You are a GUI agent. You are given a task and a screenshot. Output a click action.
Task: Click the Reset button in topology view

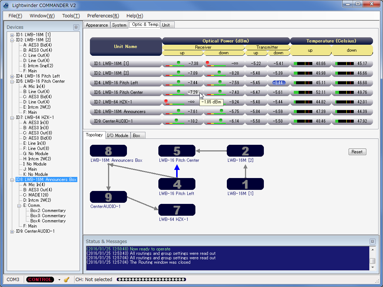(357, 152)
